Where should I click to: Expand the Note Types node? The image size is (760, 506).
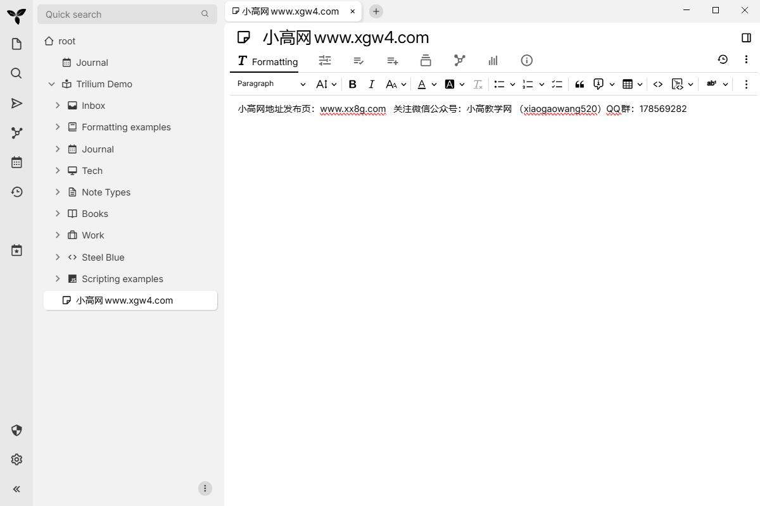tap(58, 192)
